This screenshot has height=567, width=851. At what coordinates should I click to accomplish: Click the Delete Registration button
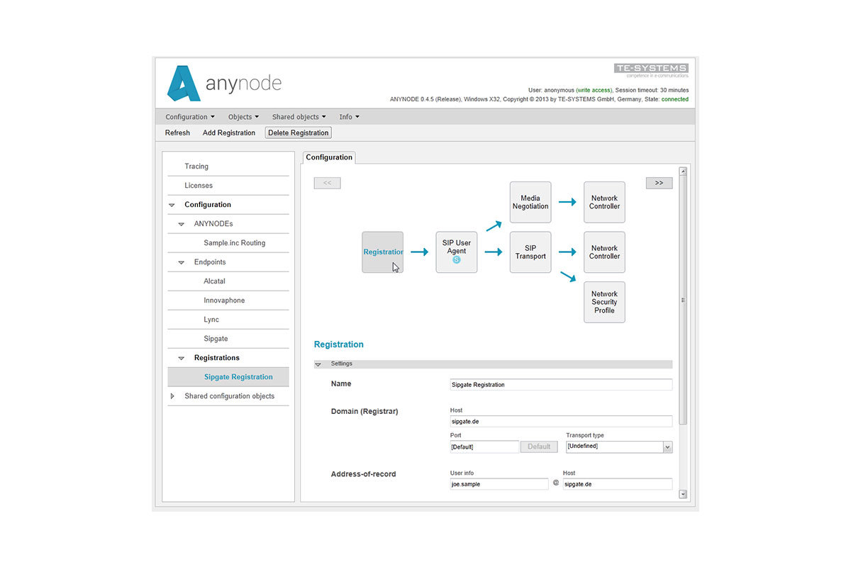tap(299, 133)
